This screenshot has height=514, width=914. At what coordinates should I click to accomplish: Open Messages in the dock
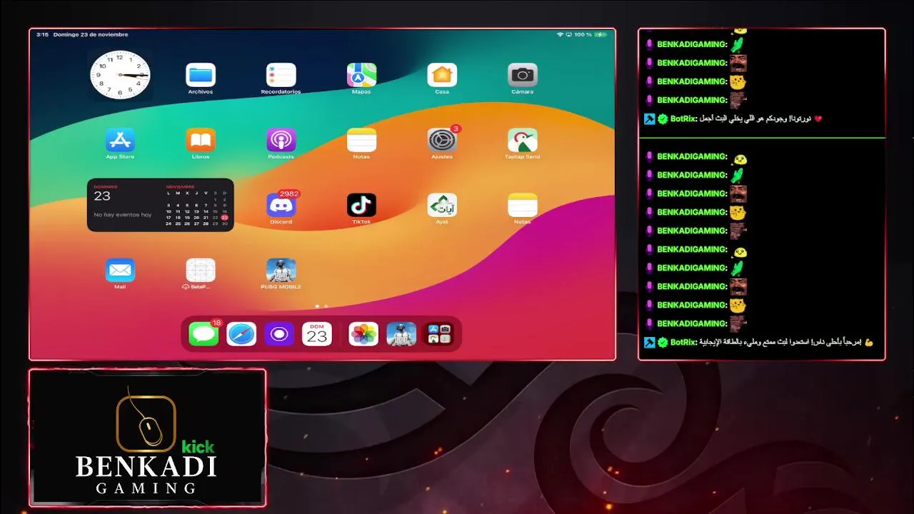coord(204,333)
